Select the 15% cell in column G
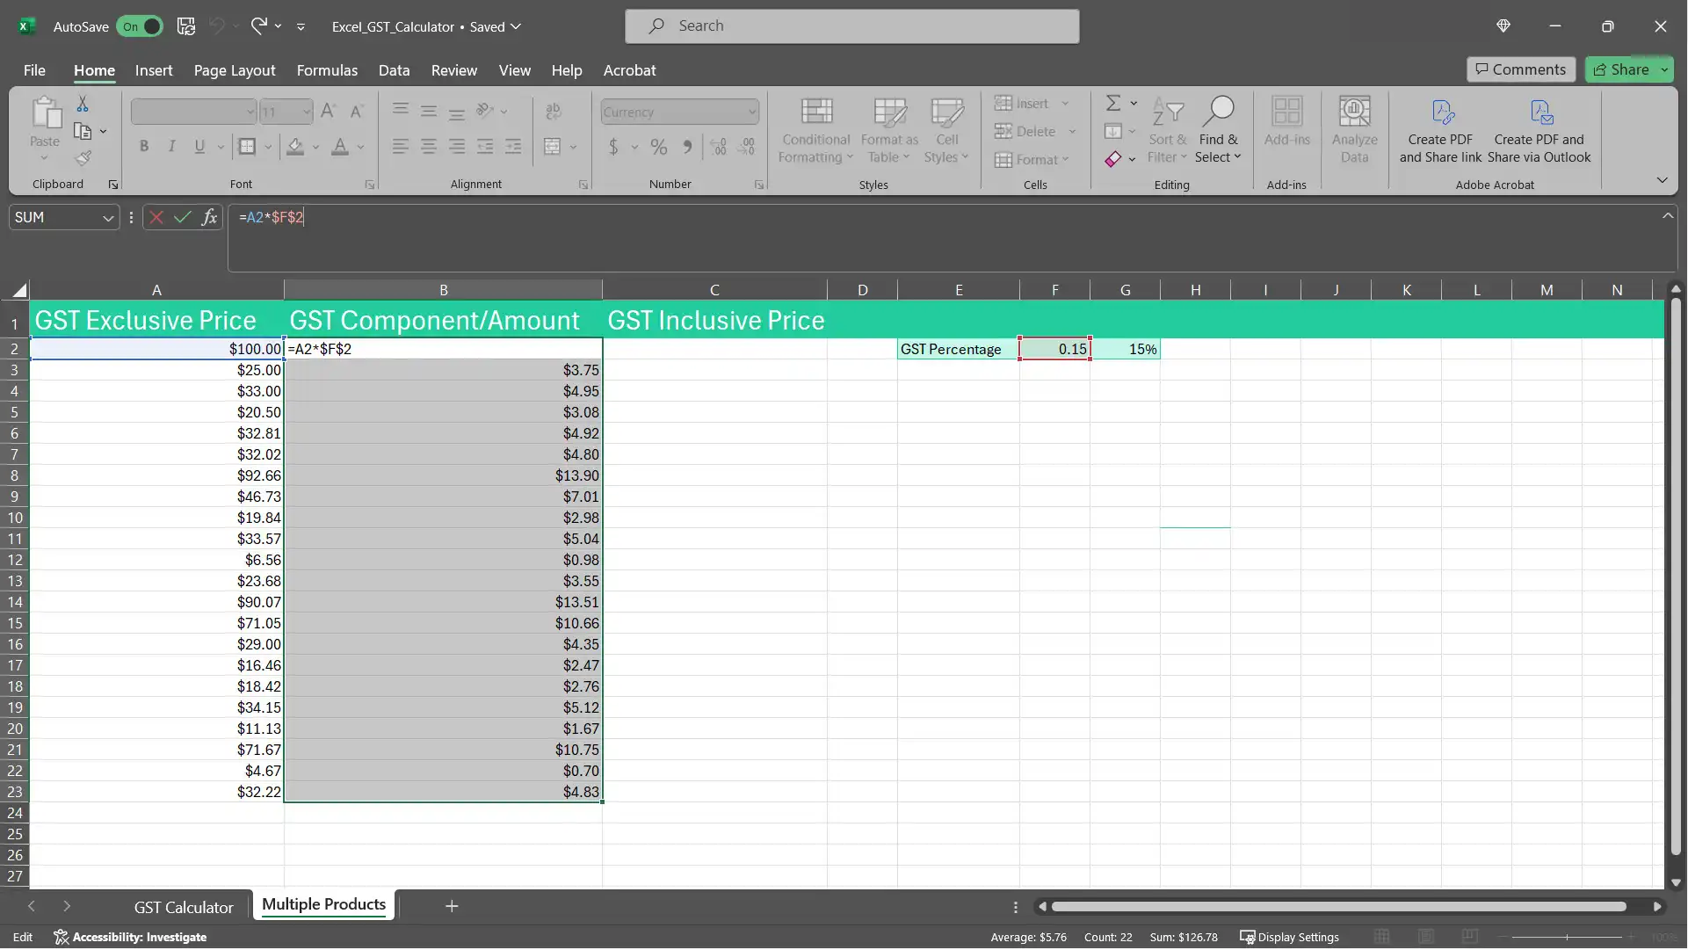1688x950 pixels. pyautogui.click(x=1125, y=349)
